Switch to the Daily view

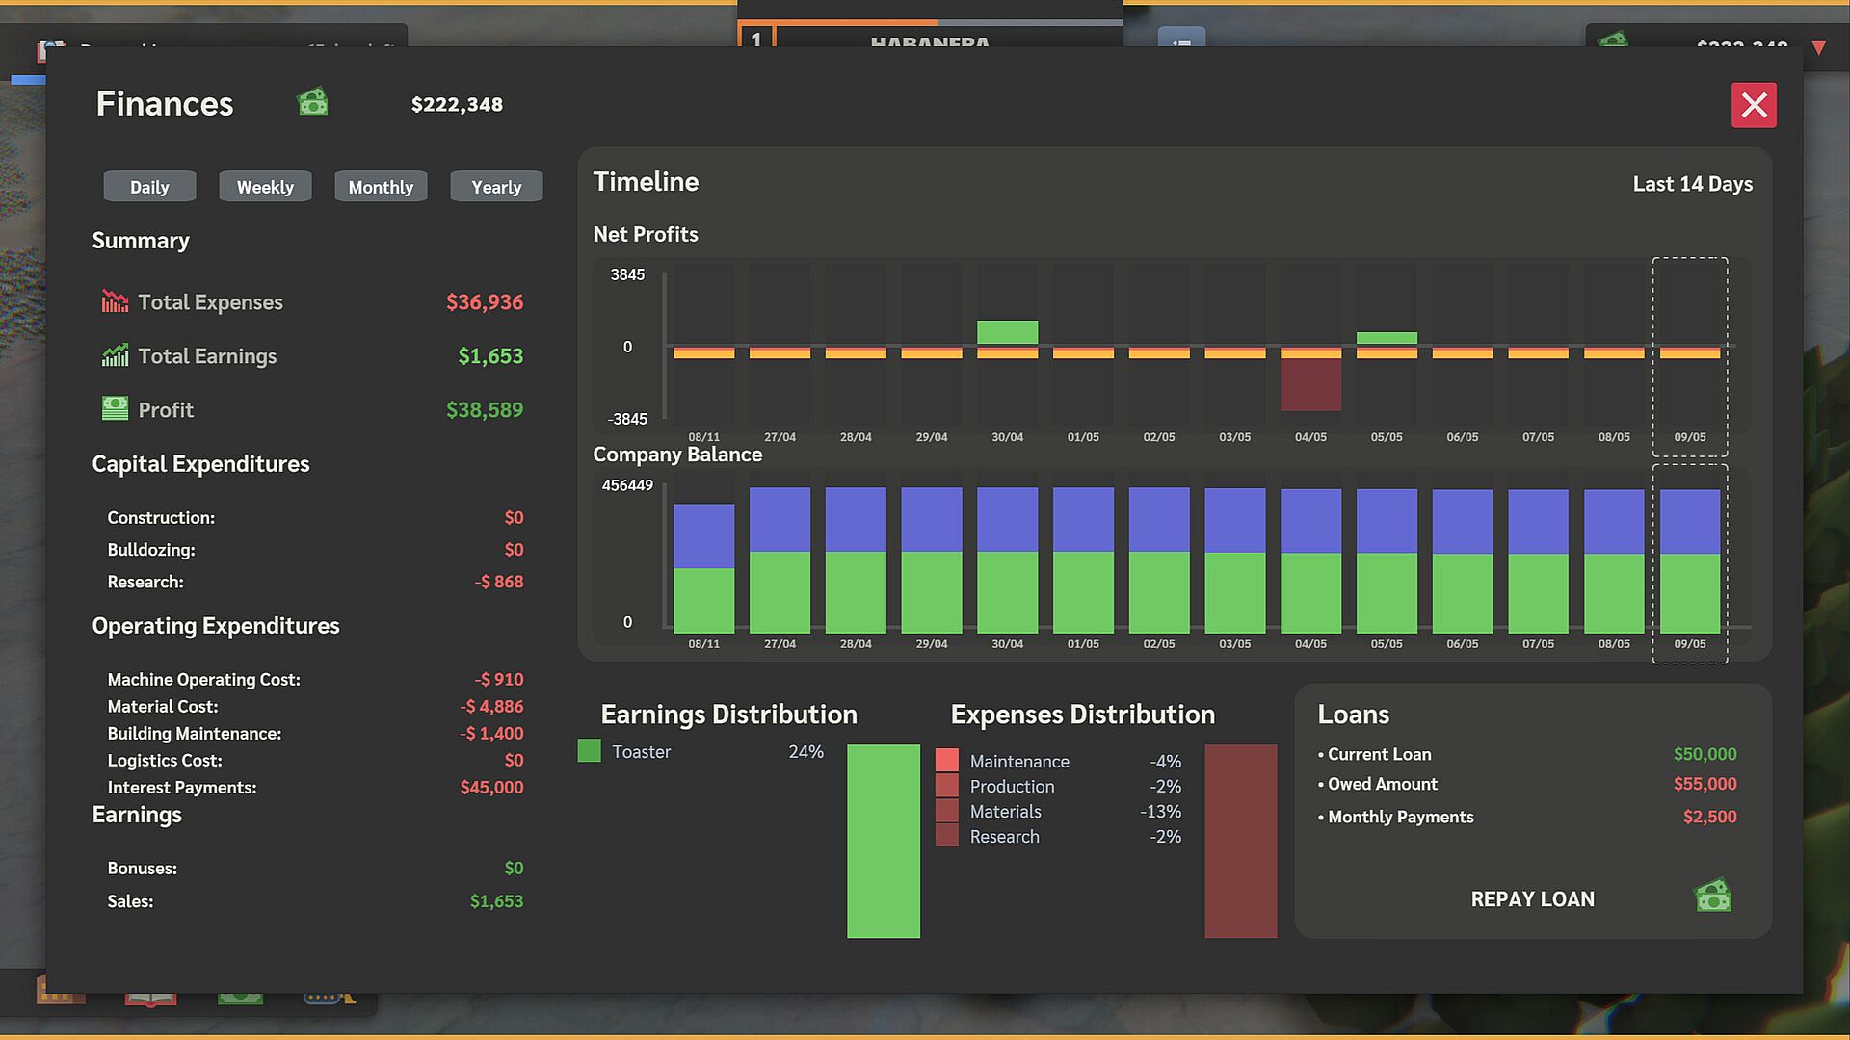point(149,187)
